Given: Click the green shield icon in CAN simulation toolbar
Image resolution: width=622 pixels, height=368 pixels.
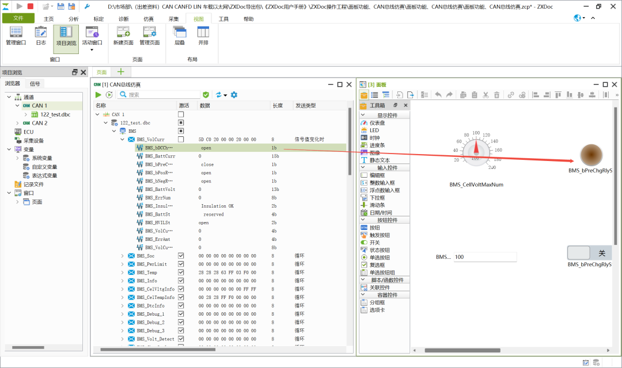Looking at the screenshot, I should click(x=206, y=95).
